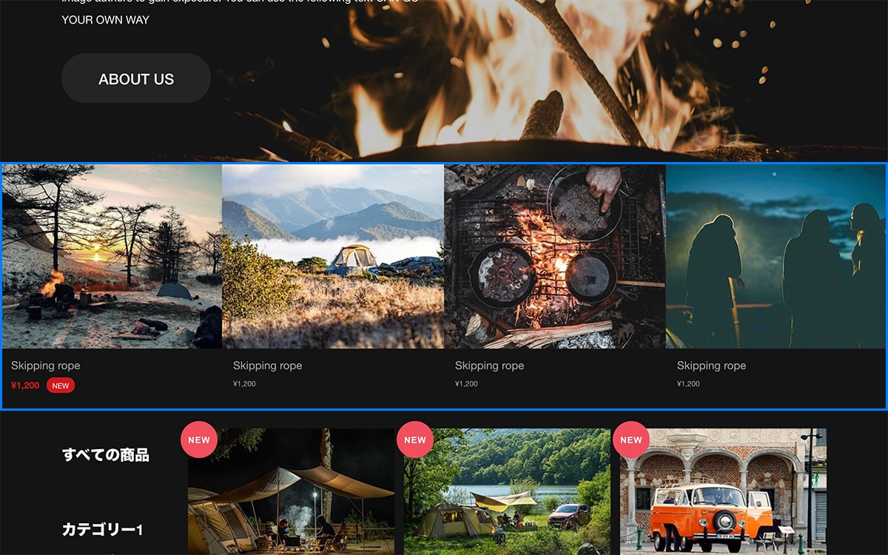
Task: Click the YOUR OWN WAY text
Action: click(105, 20)
